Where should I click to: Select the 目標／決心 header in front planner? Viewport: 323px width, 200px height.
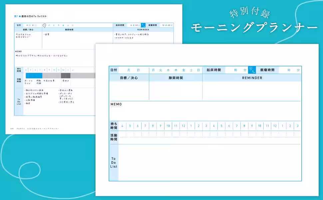(x=129, y=78)
